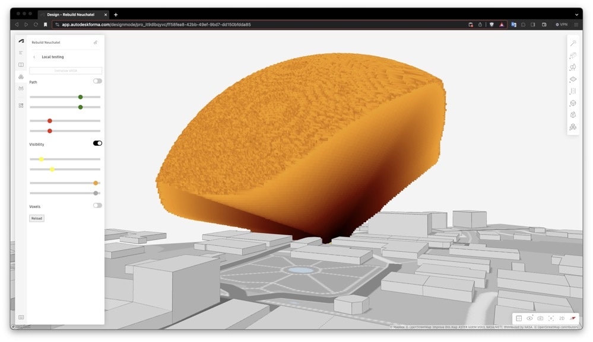Click the north arrow compass control

point(572,318)
